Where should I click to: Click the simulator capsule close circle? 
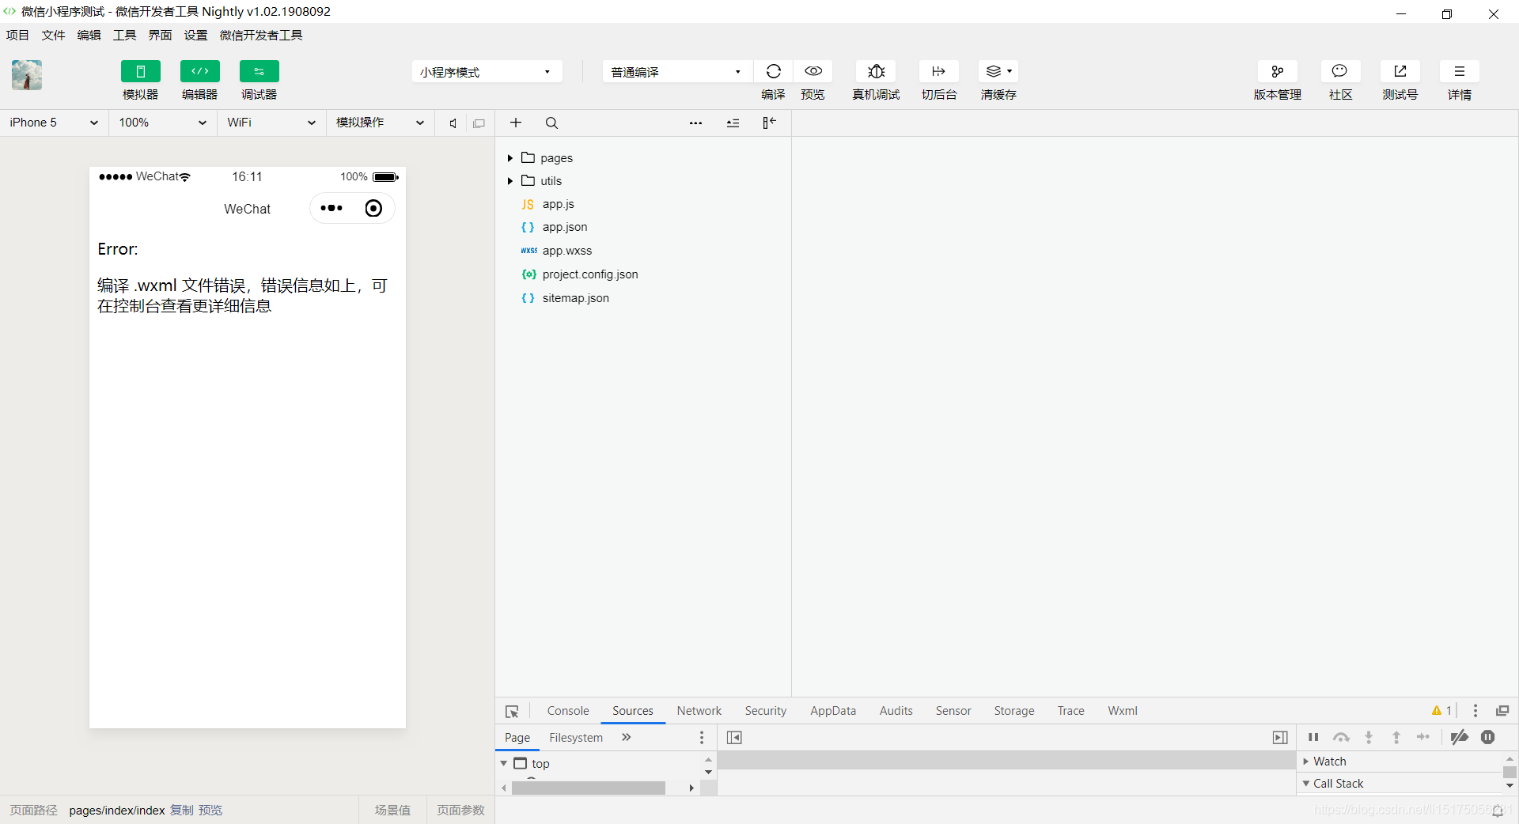373,208
